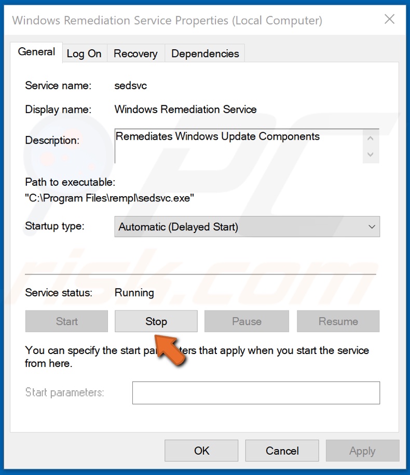Open the Recovery tab
The image size is (410, 475).
click(135, 53)
